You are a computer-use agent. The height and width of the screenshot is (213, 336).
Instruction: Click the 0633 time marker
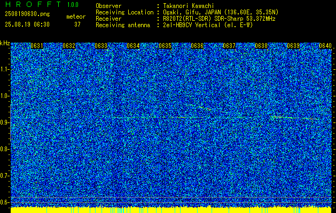[x=101, y=46]
